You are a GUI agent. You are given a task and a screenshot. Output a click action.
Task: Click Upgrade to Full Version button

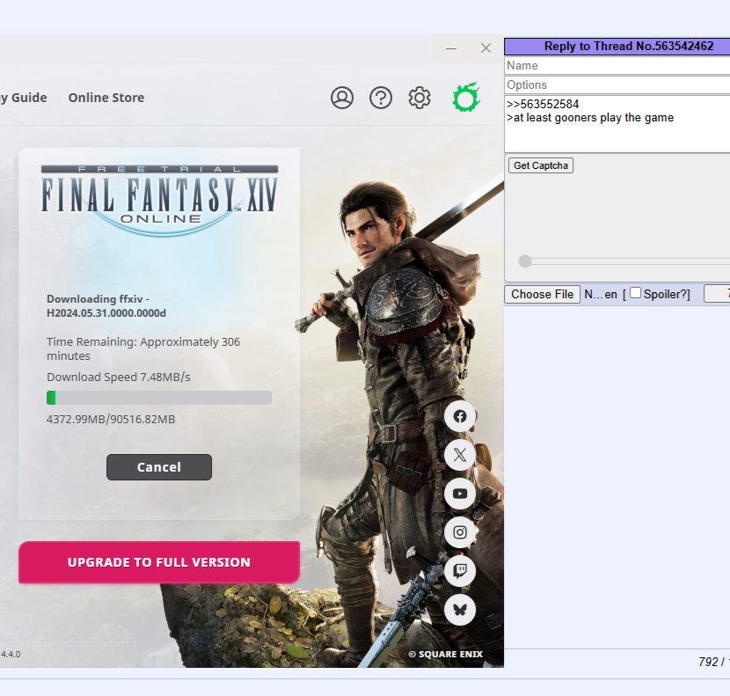coord(159,562)
